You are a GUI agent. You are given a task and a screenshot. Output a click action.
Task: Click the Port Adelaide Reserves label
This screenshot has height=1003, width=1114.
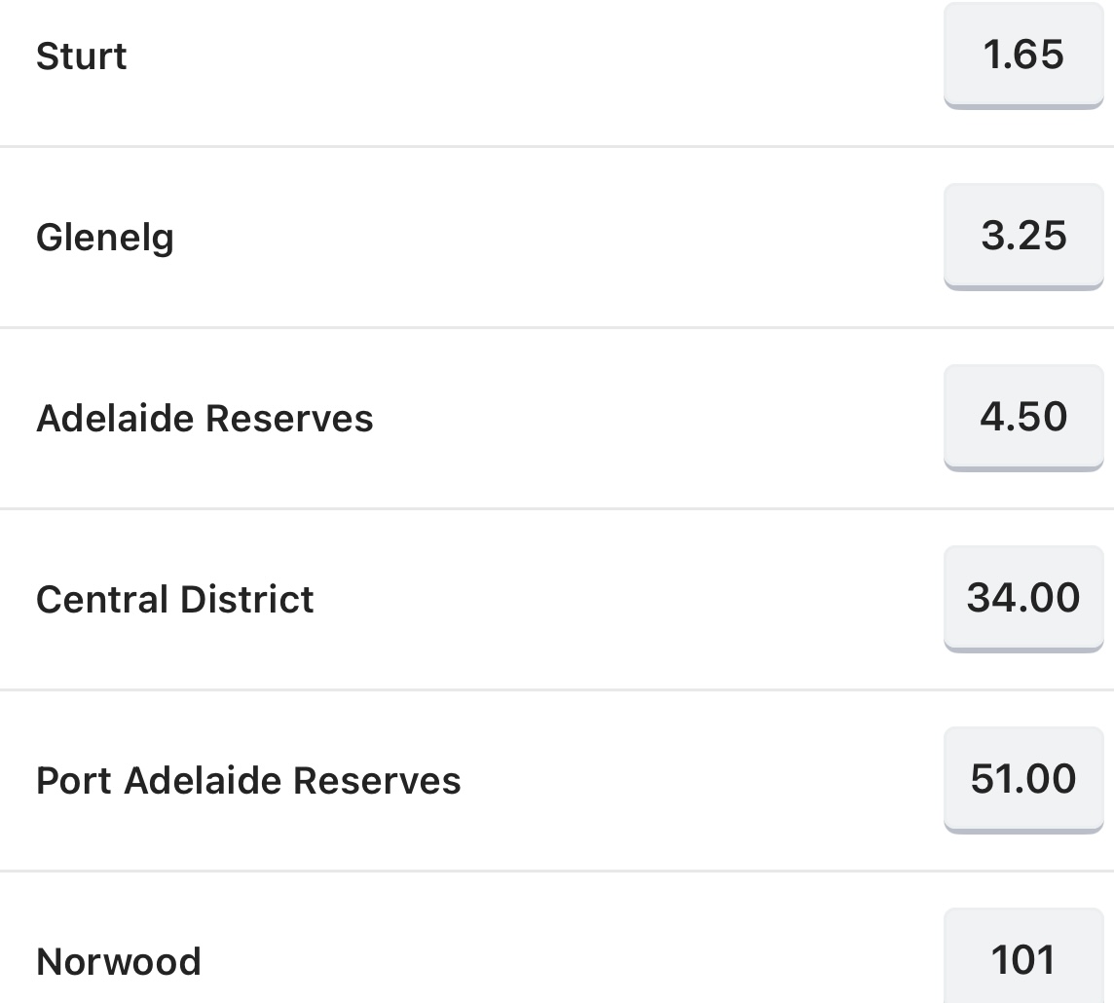[x=248, y=780]
